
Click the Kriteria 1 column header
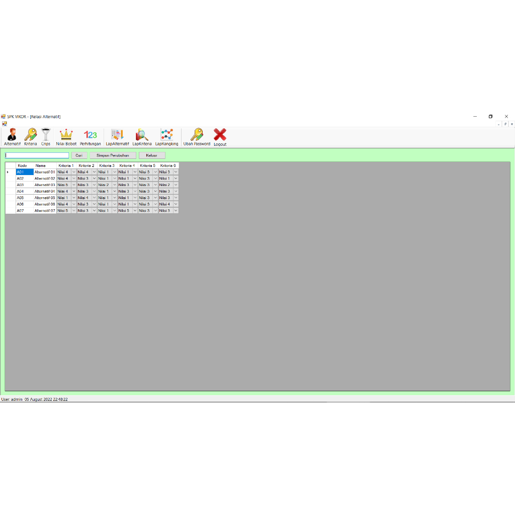(x=66, y=165)
